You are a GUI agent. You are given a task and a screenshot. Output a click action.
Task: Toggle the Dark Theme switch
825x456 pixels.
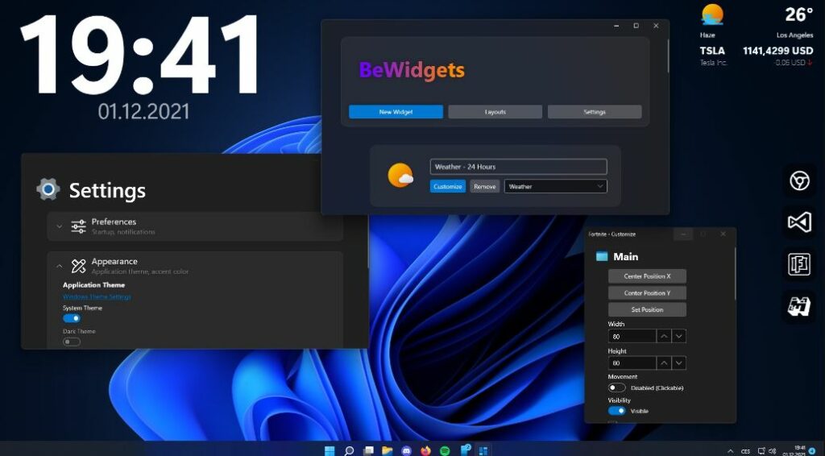coord(72,342)
